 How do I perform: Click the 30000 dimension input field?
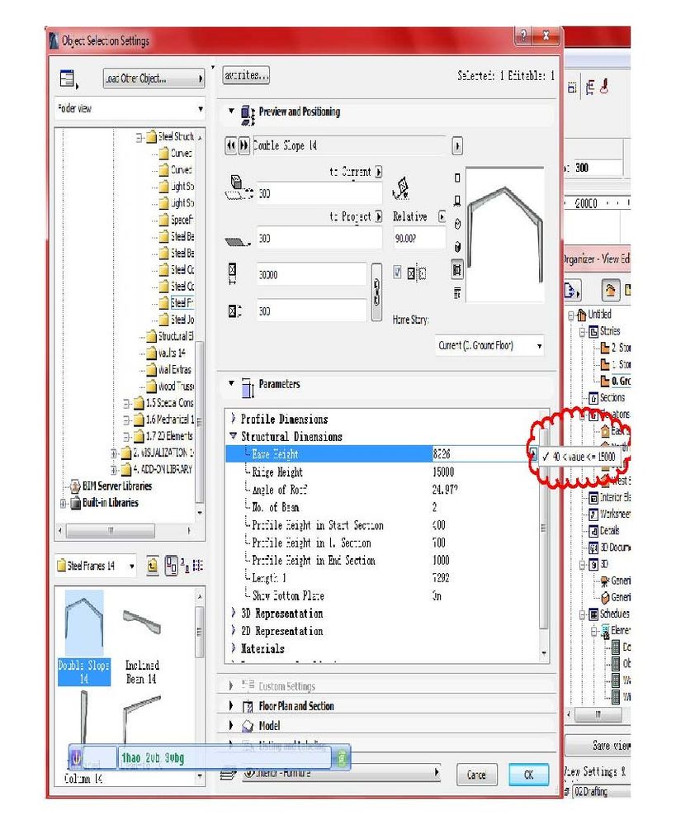pos(311,275)
